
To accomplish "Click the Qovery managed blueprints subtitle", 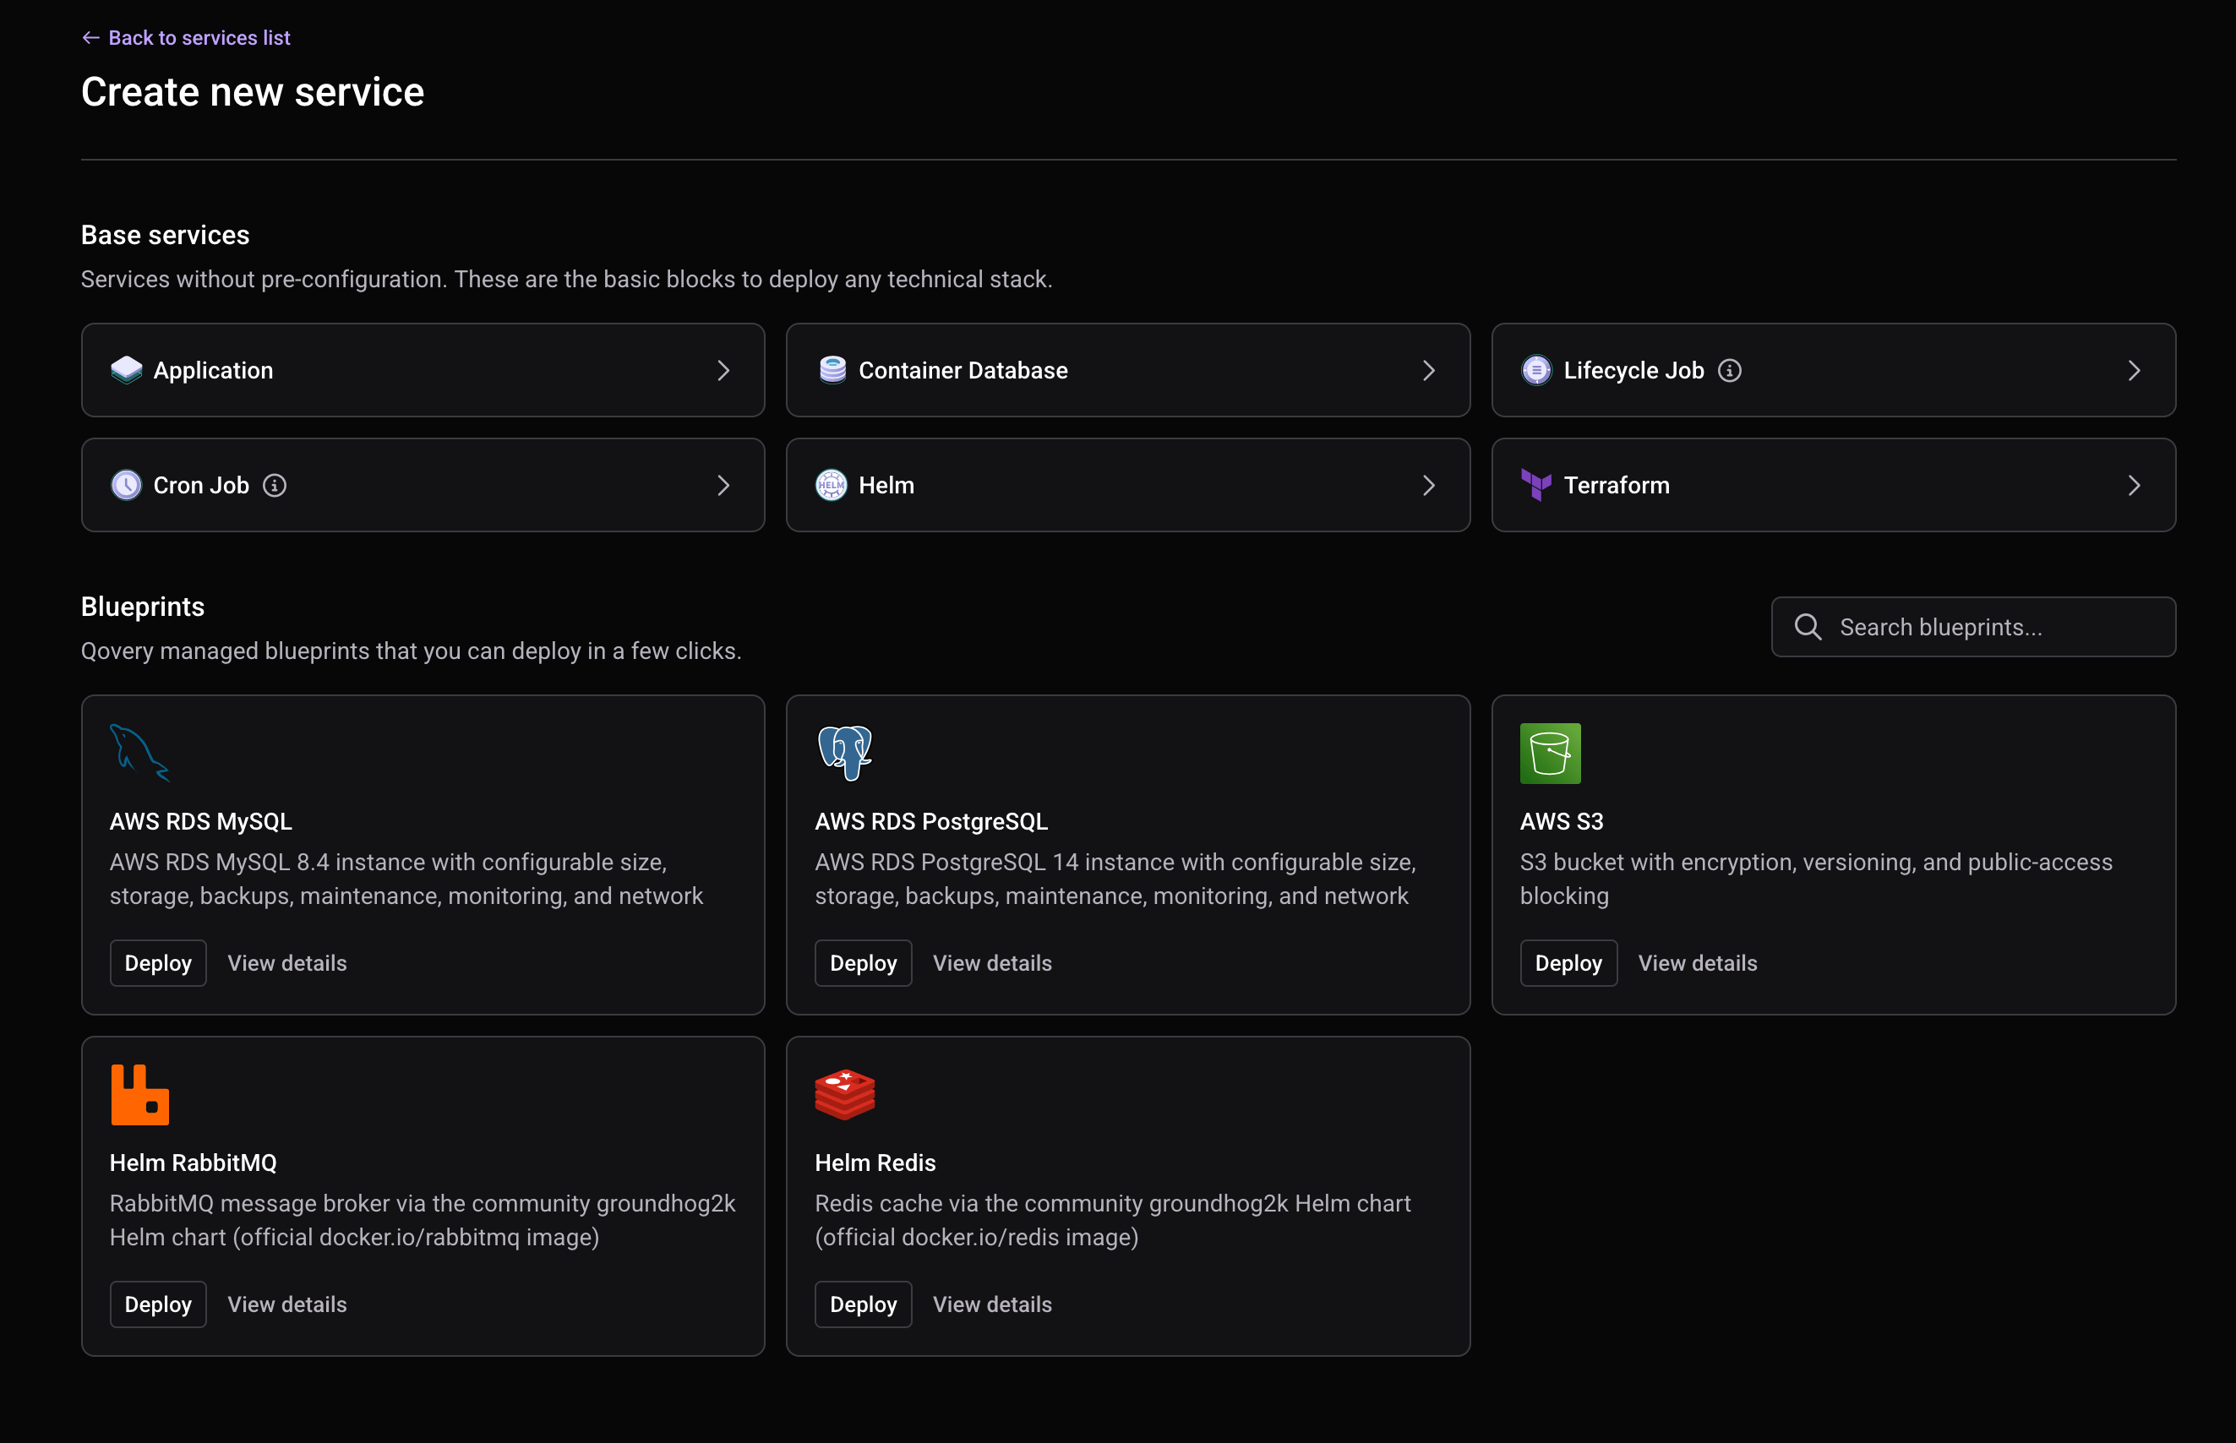I will 412,651.
